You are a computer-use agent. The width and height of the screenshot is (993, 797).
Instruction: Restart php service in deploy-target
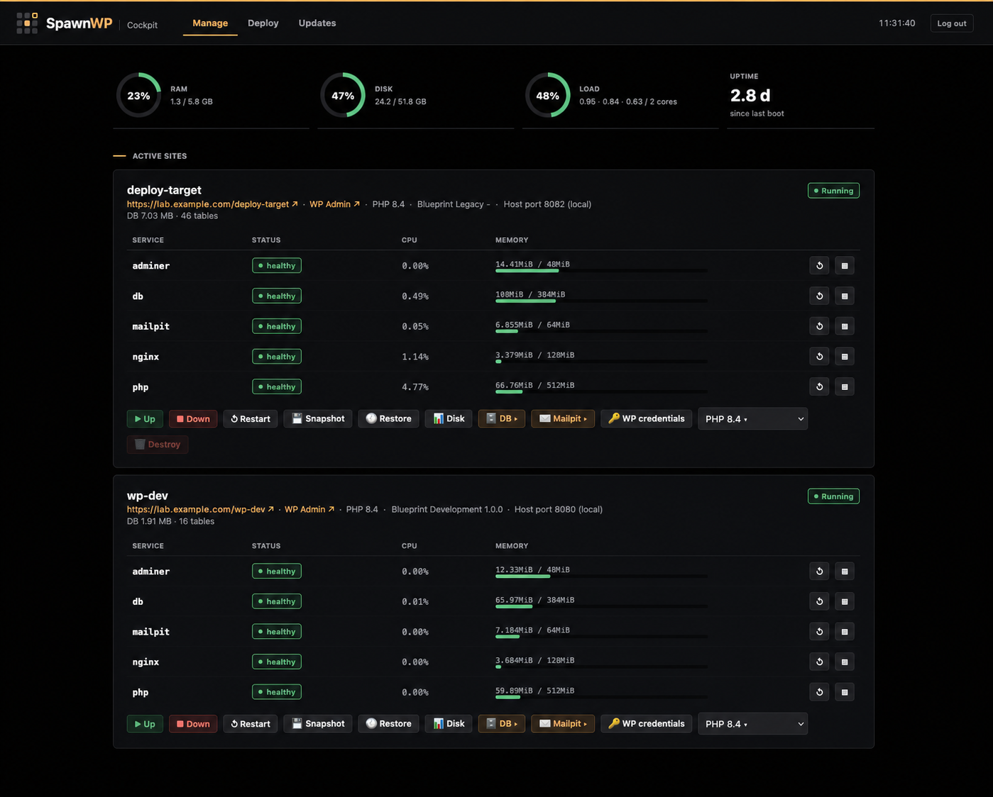820,386
